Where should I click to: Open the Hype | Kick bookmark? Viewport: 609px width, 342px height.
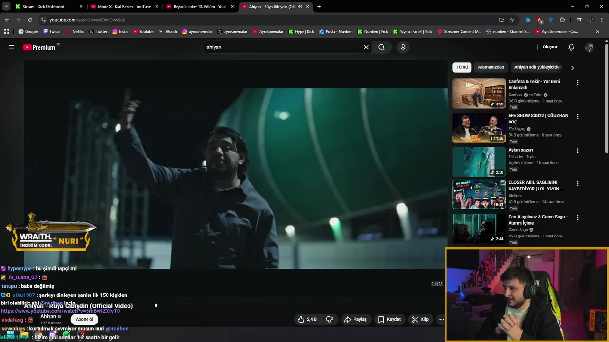301,32
